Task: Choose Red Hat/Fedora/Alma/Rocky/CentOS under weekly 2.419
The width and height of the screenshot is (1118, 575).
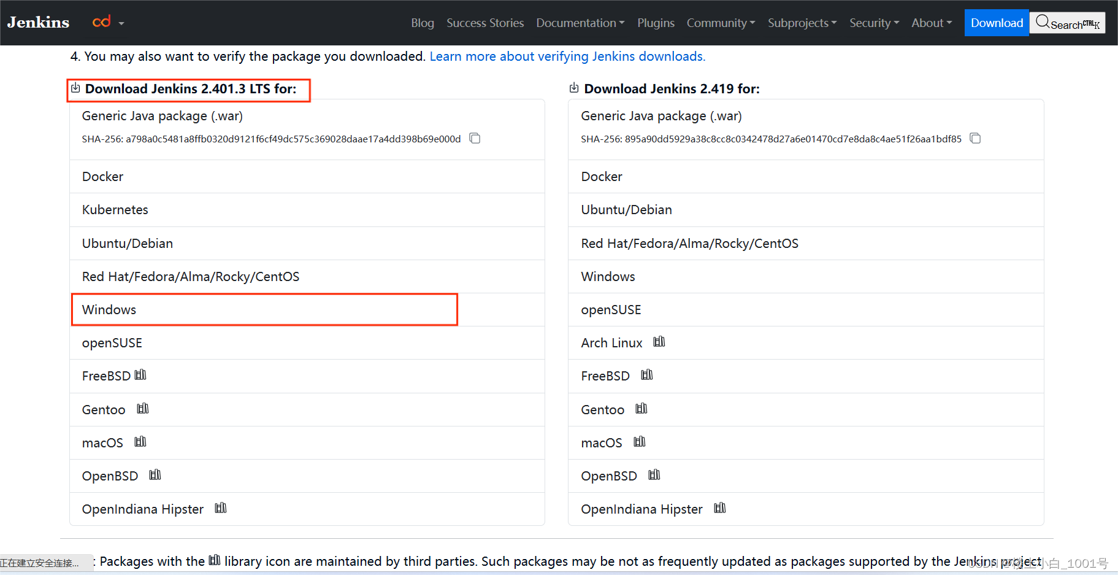Action: 806,244
